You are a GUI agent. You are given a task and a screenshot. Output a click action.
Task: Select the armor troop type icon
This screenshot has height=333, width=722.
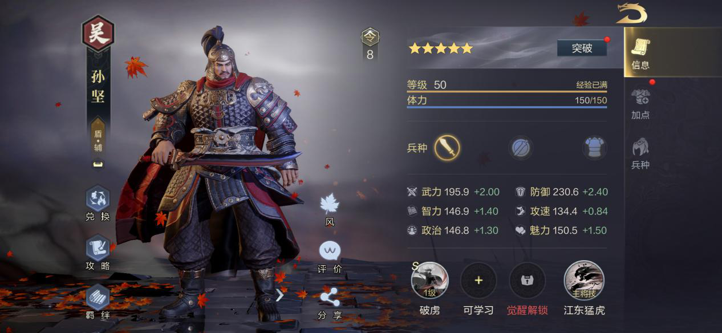click(x=594, y=148)
